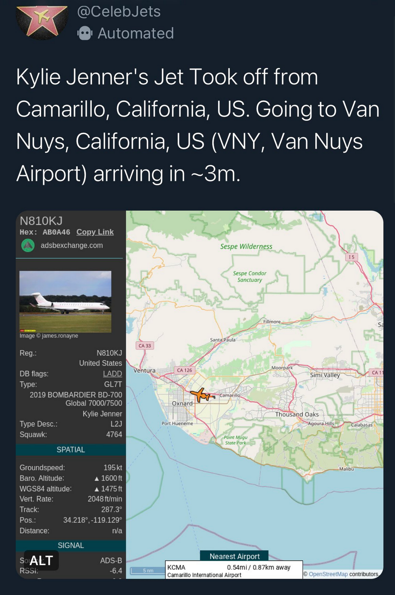This screenshot has width=395, height=595.
Task: Click the CA 33 highway shield
Action: (x=145, y=346)
